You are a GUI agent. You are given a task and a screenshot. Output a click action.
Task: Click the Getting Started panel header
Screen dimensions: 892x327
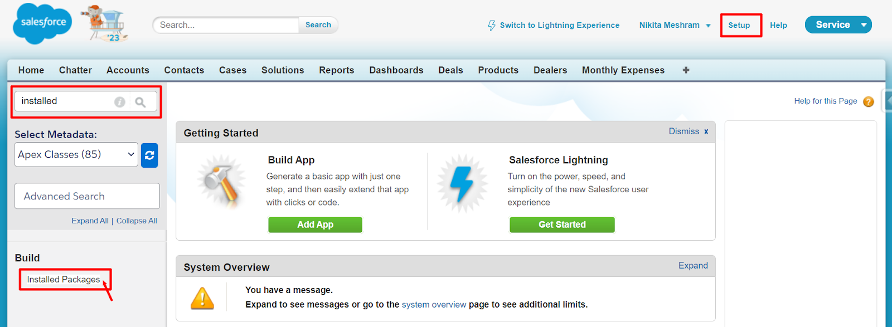click(x=445, y=132)
